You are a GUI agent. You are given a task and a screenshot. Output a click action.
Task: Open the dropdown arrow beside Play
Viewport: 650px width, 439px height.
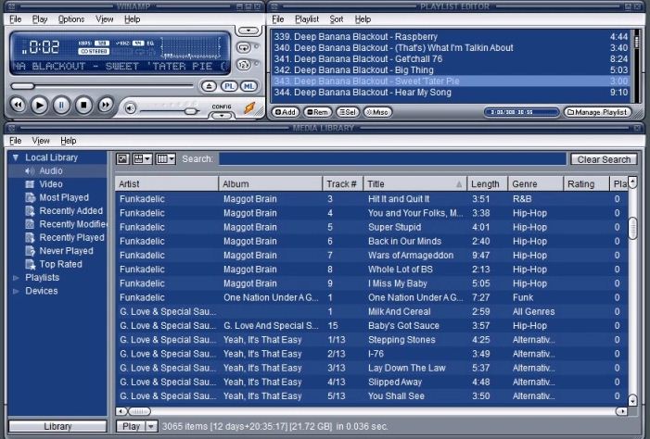(x=152, y=426)
